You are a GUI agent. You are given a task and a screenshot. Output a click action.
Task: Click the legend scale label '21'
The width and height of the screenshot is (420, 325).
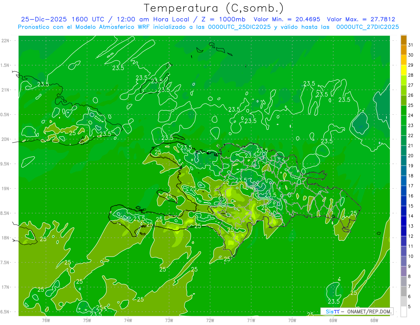(411, 145)
